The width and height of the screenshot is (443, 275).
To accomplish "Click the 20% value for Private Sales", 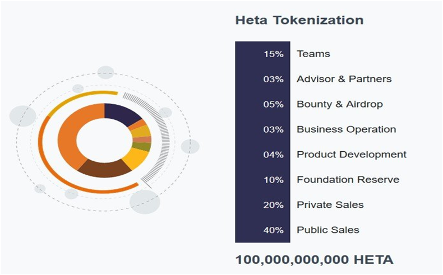I will 274,205.
